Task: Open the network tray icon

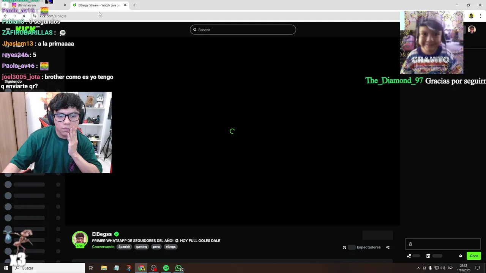Action: [x=436, y=268]
